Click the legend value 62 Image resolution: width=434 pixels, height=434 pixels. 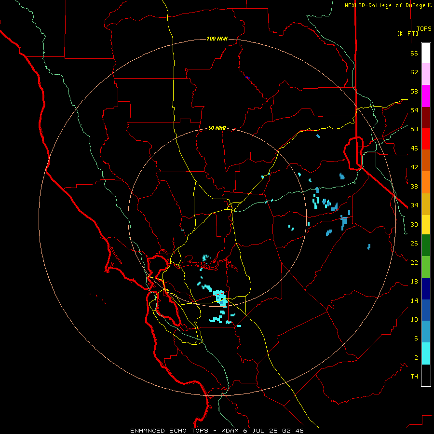(414, 72)
